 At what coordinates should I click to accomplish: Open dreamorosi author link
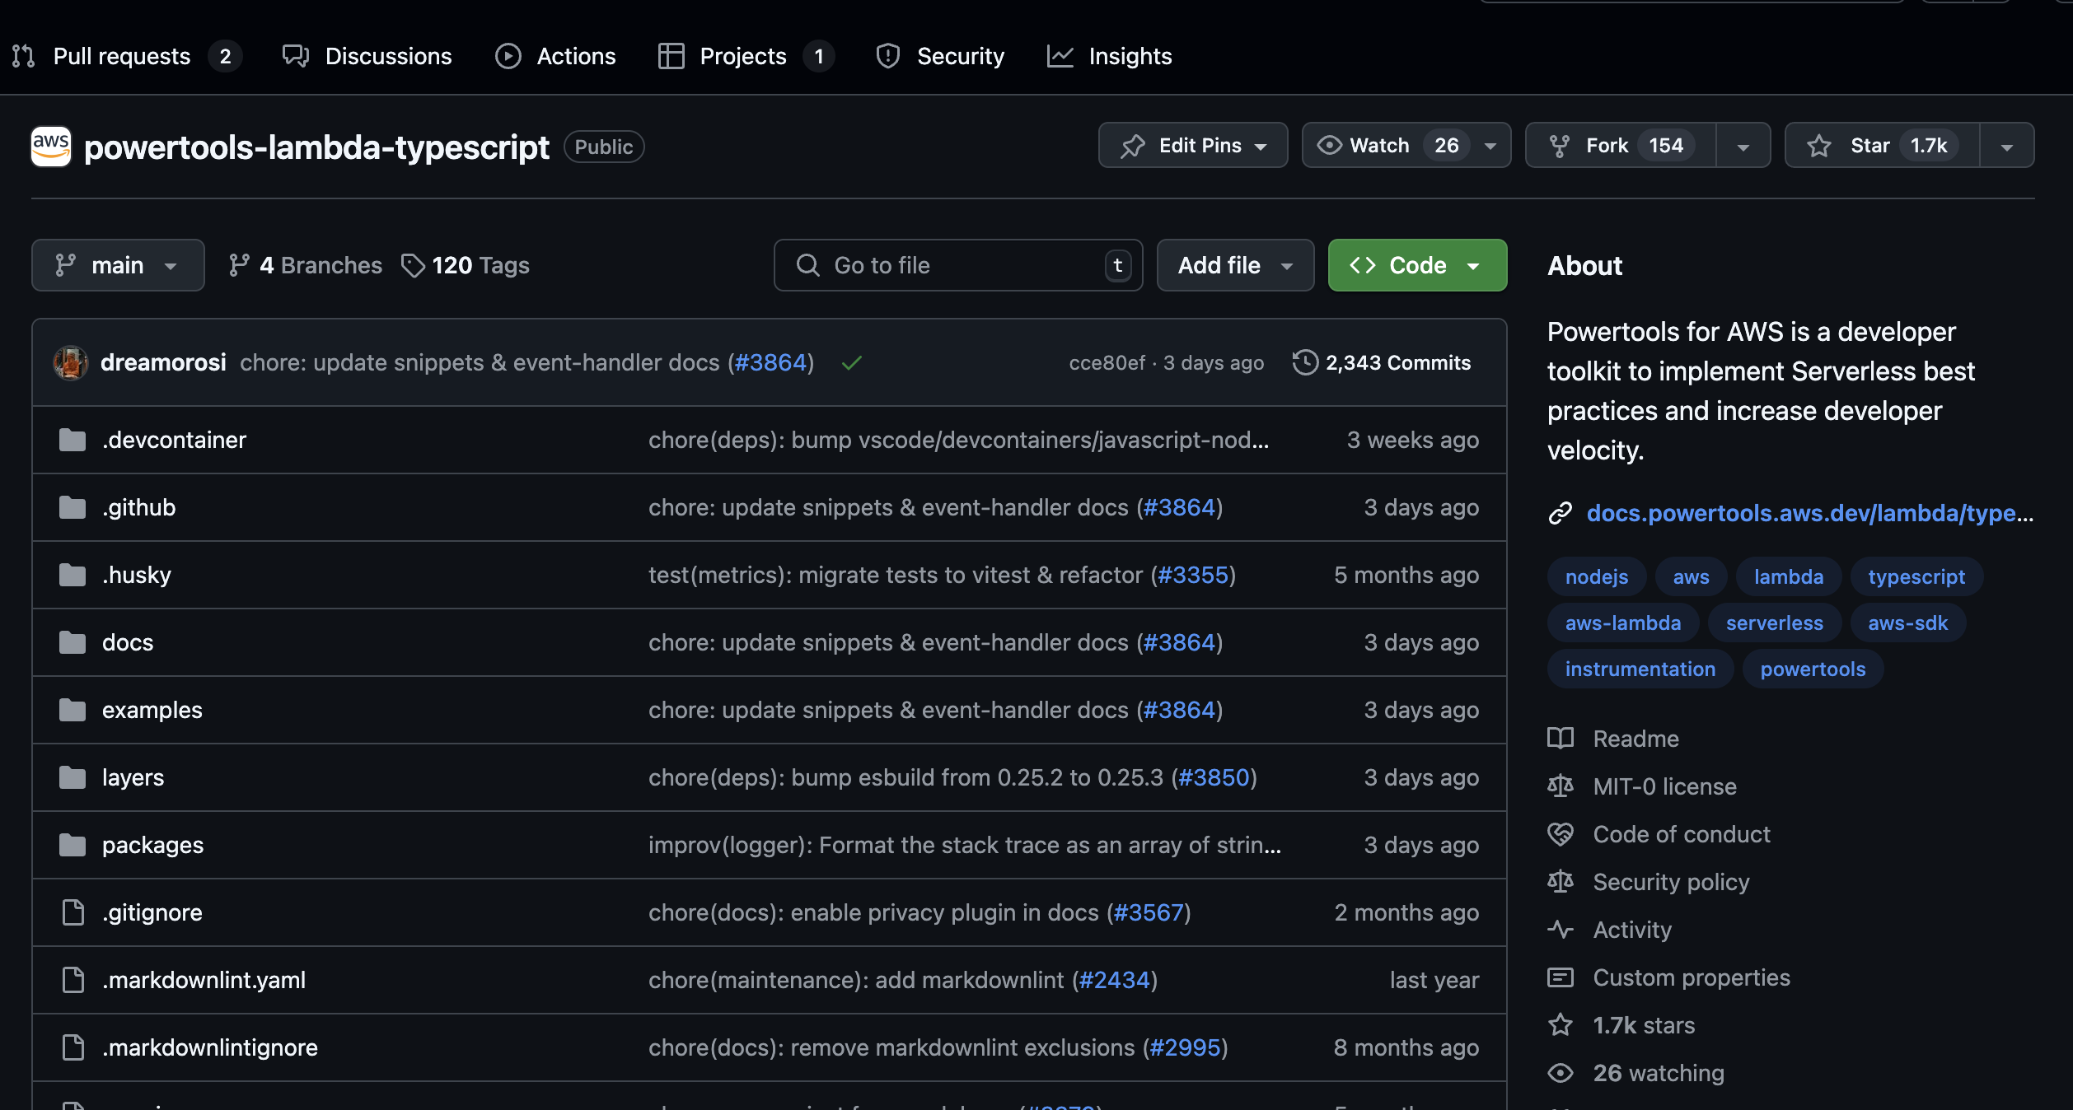click(x=163, y=362)
